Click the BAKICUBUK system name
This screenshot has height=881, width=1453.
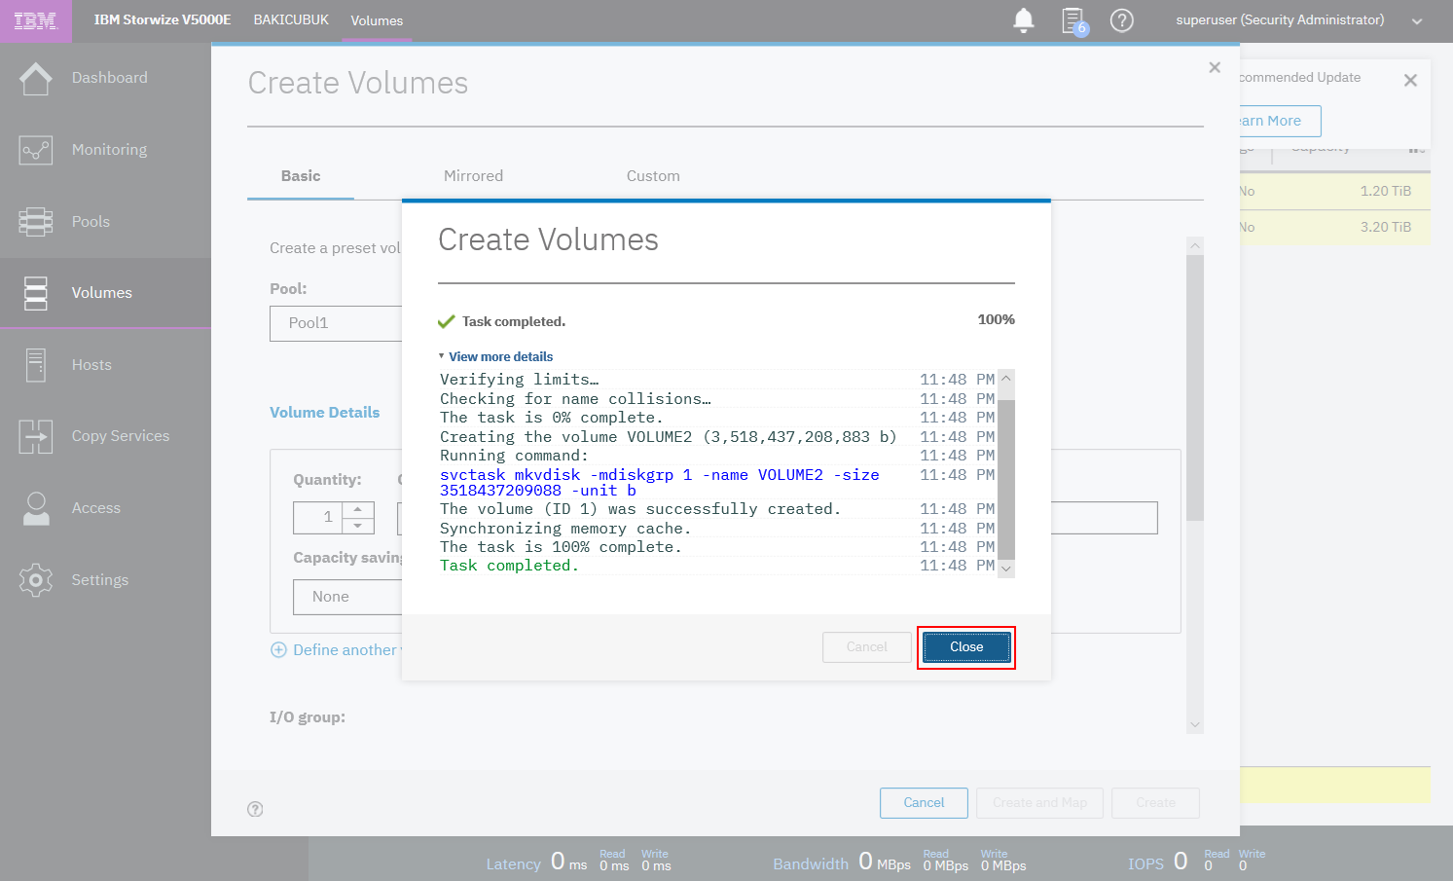coord(291,19)
